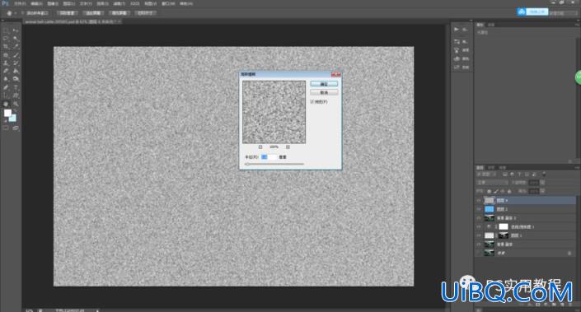Select the Lasso tool
This screenshot has height=312, width=581.
(x=6, y=39)
